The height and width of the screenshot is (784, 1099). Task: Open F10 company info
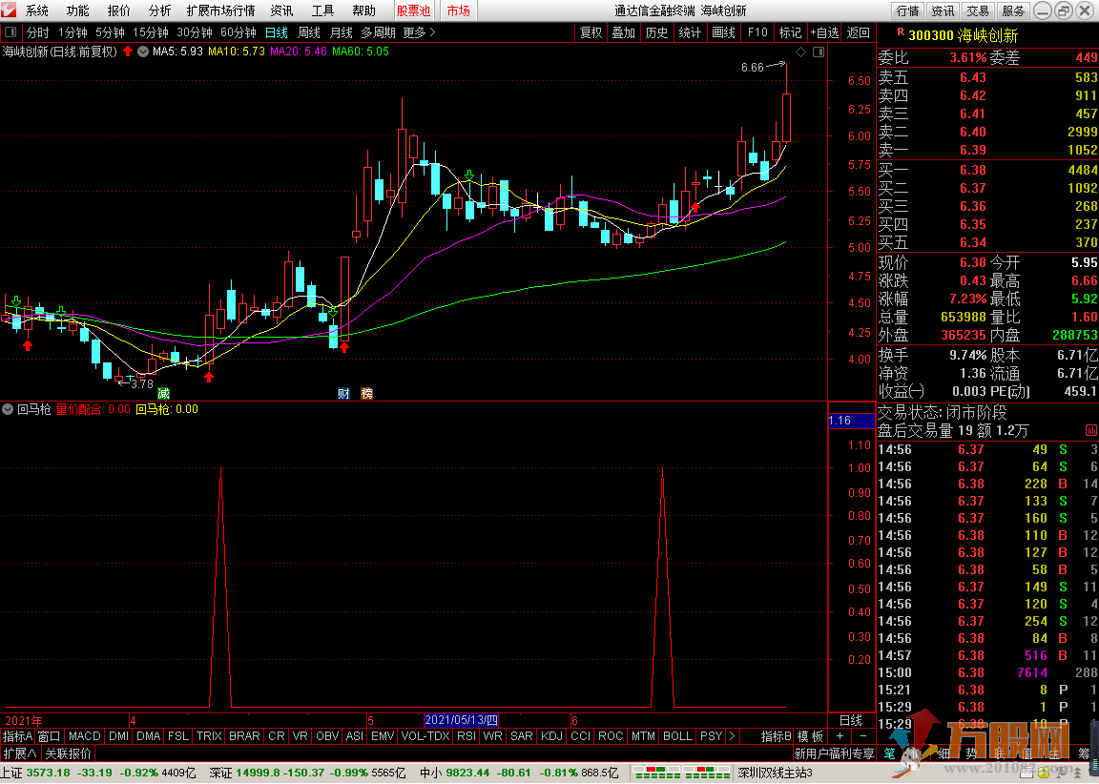coord(757,32)
